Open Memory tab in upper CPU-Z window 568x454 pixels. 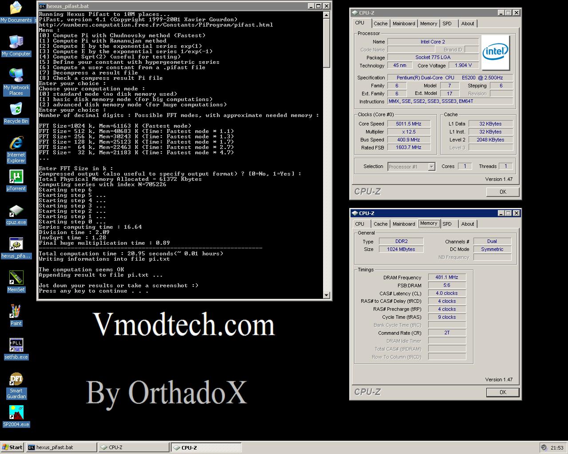[x=429, y=23]
